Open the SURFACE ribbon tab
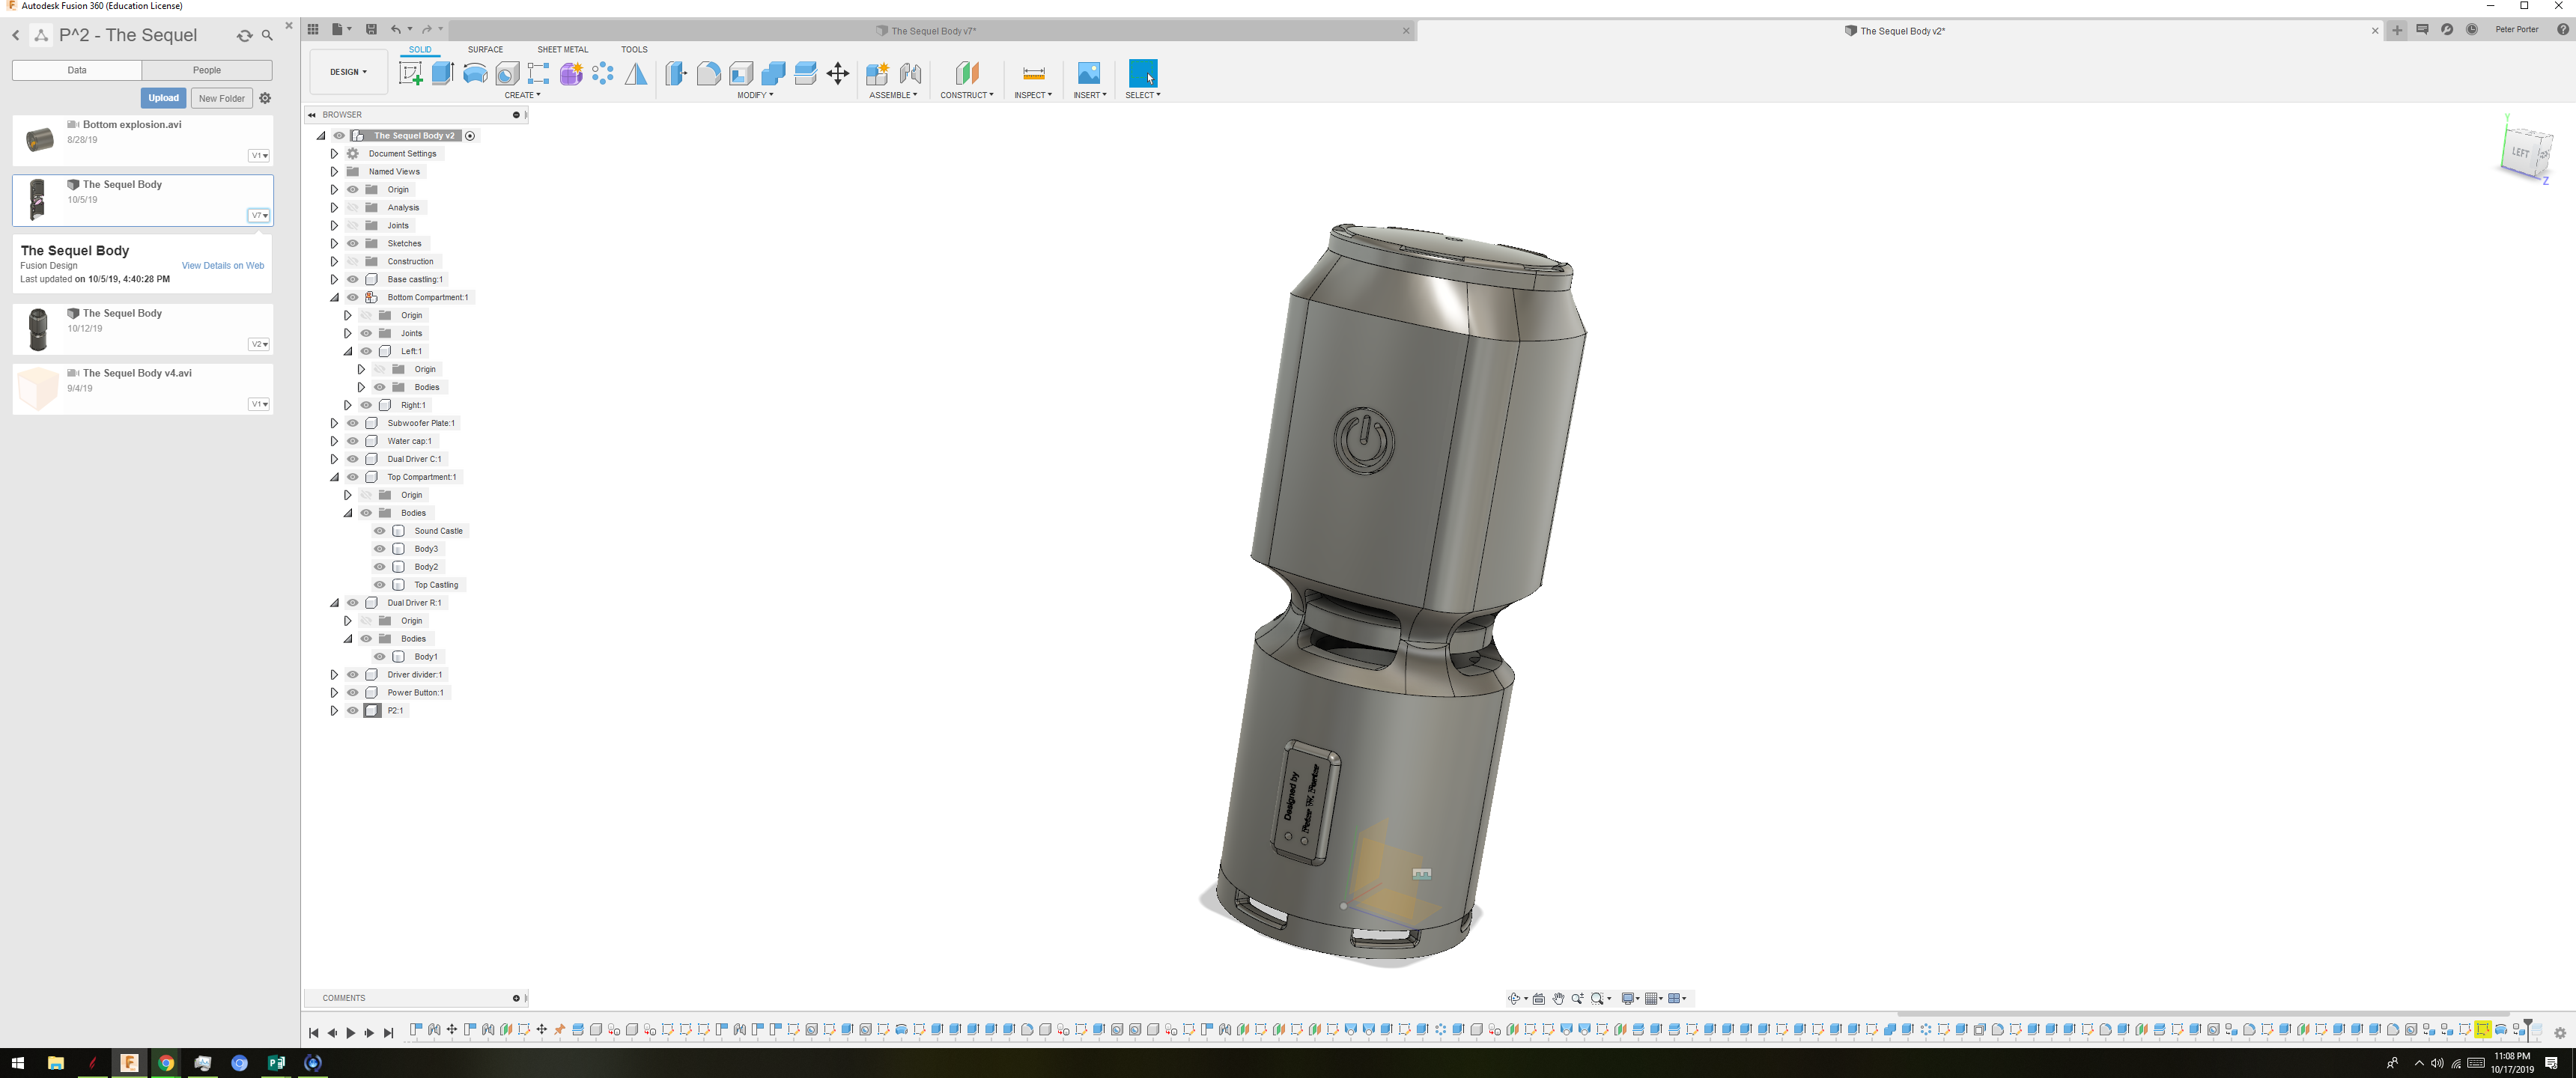Viewport: 2576px width, 1078px height. [x=485, y=49]
